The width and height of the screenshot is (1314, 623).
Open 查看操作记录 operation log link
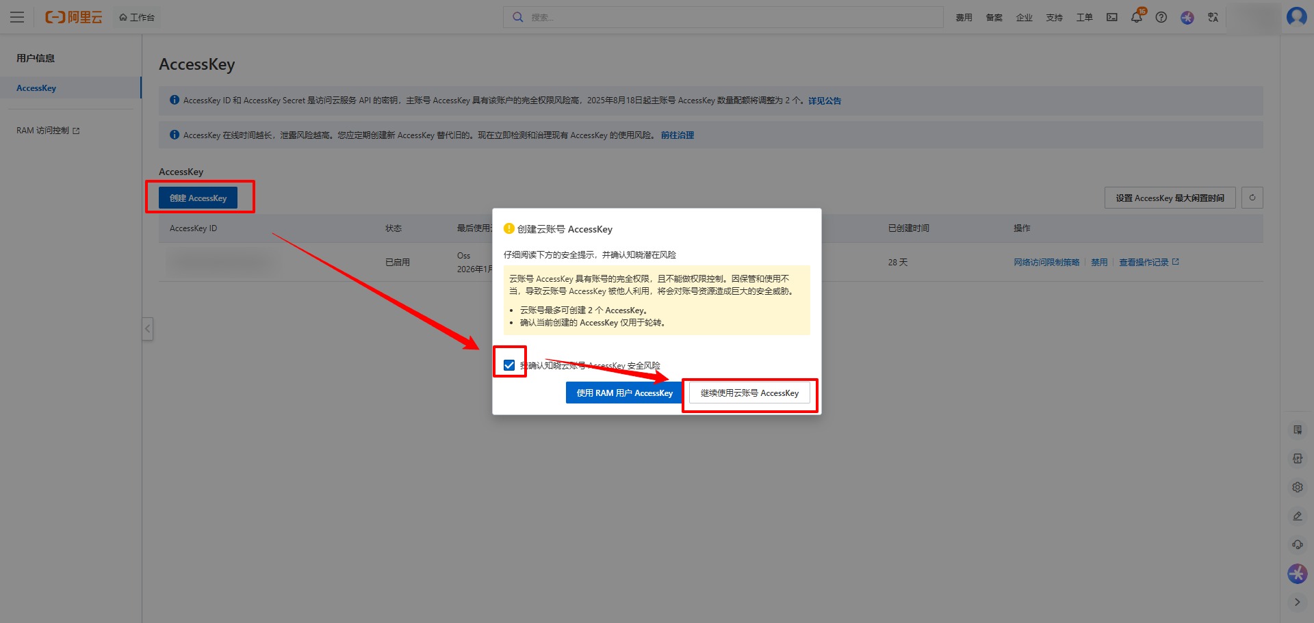(x=1149, y=263)
